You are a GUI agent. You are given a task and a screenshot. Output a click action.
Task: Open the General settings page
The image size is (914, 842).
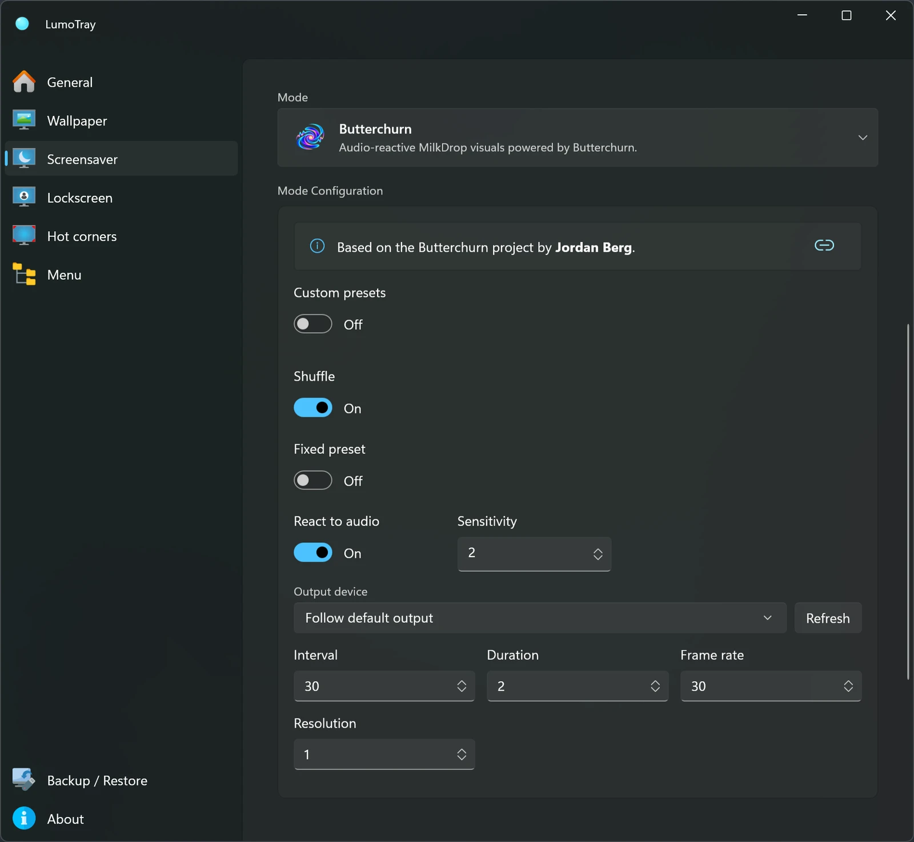click(x=121, y=82)
